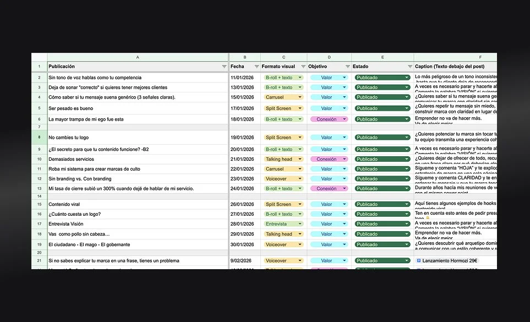Select column D header

click(329, 57)
